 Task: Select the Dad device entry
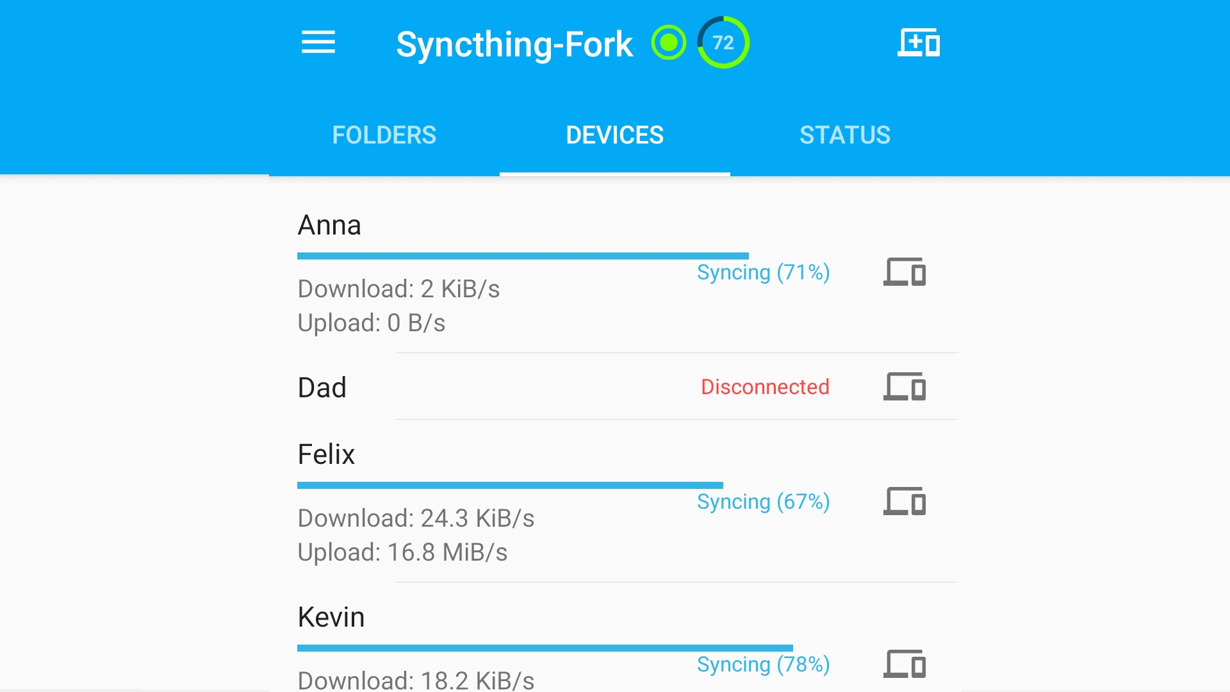tap(322, 388)
